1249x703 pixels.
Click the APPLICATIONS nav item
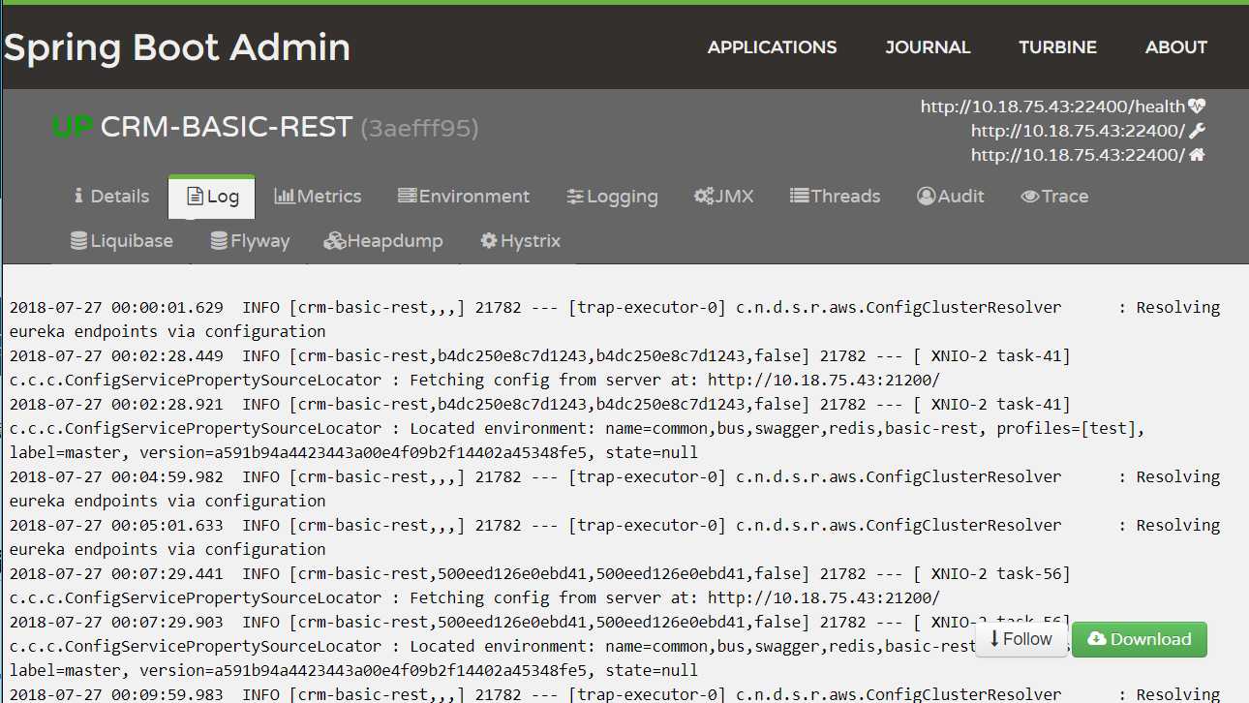(772, 47)
